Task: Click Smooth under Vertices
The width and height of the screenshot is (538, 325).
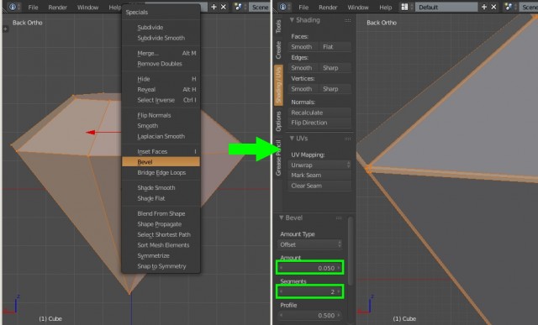Action: coord(303,89)
